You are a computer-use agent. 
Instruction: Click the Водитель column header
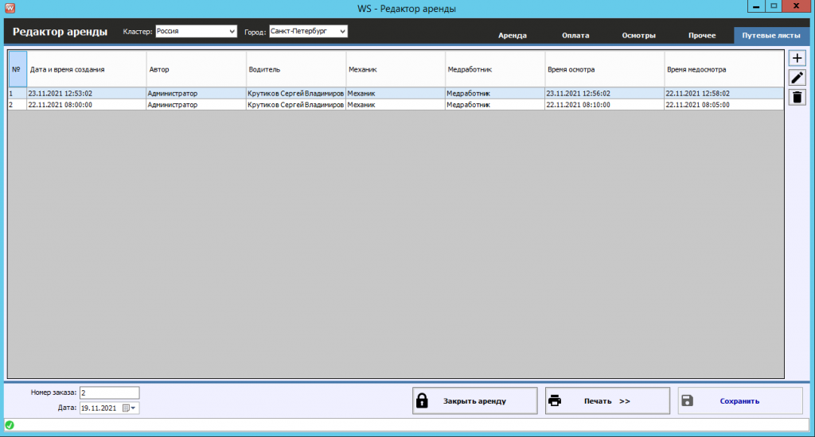click(x=296, y=69)
